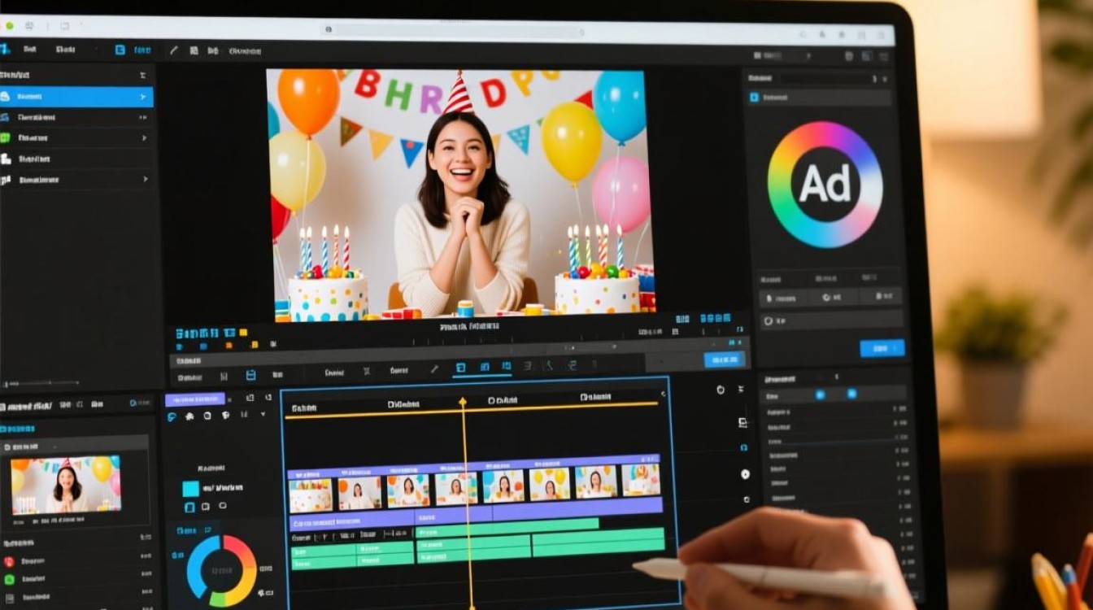1093x610 pixels.
Task: Click the circle-icon field above the blue panel button
Action: coord(830,320)
